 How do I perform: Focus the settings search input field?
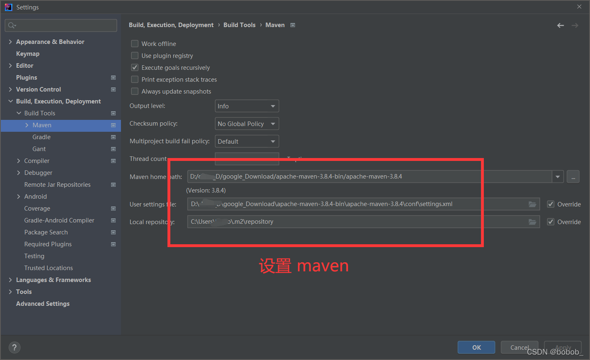tap(61, 25)
